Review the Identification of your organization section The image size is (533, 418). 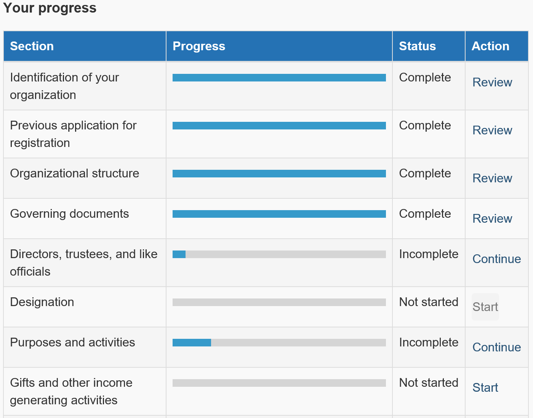[x=492, y=82]
